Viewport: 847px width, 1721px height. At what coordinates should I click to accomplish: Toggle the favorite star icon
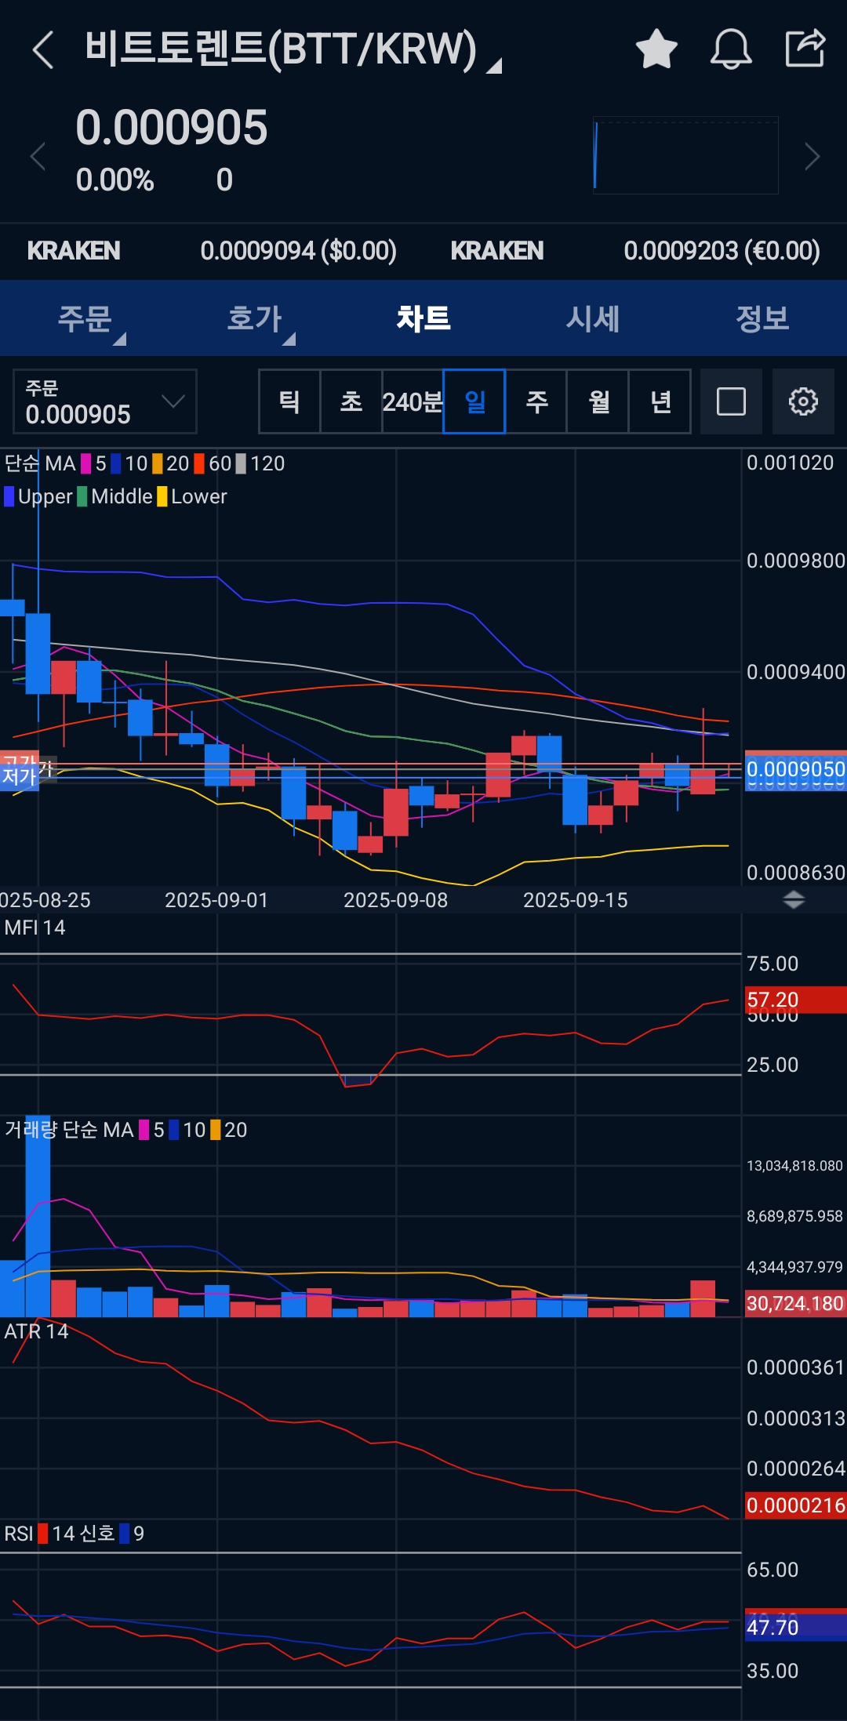tap(656, 49)
